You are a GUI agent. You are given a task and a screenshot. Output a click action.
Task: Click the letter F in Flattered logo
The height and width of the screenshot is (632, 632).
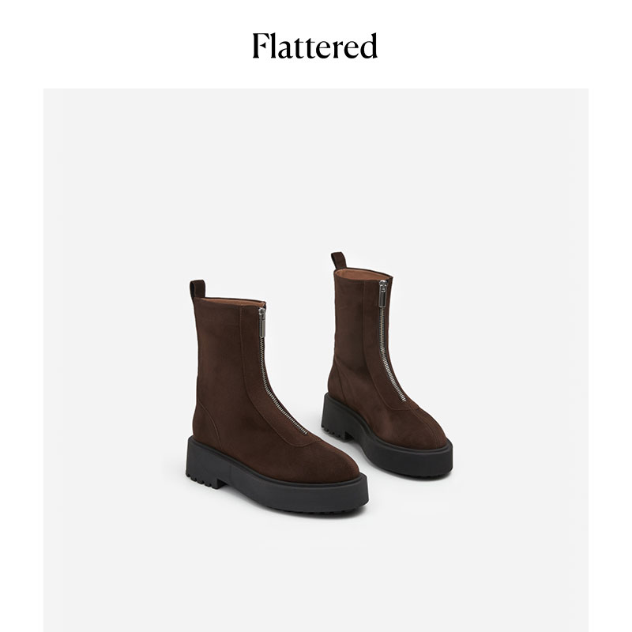(x=261, y=46)
